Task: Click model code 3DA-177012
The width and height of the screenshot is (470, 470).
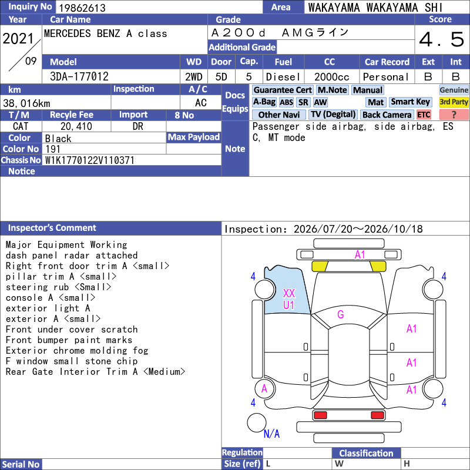Action: click(x=79, y=76)
